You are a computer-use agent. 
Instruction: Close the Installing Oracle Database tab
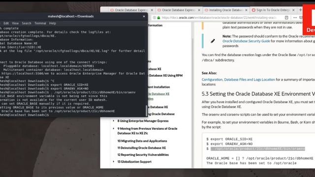(246, 10)
